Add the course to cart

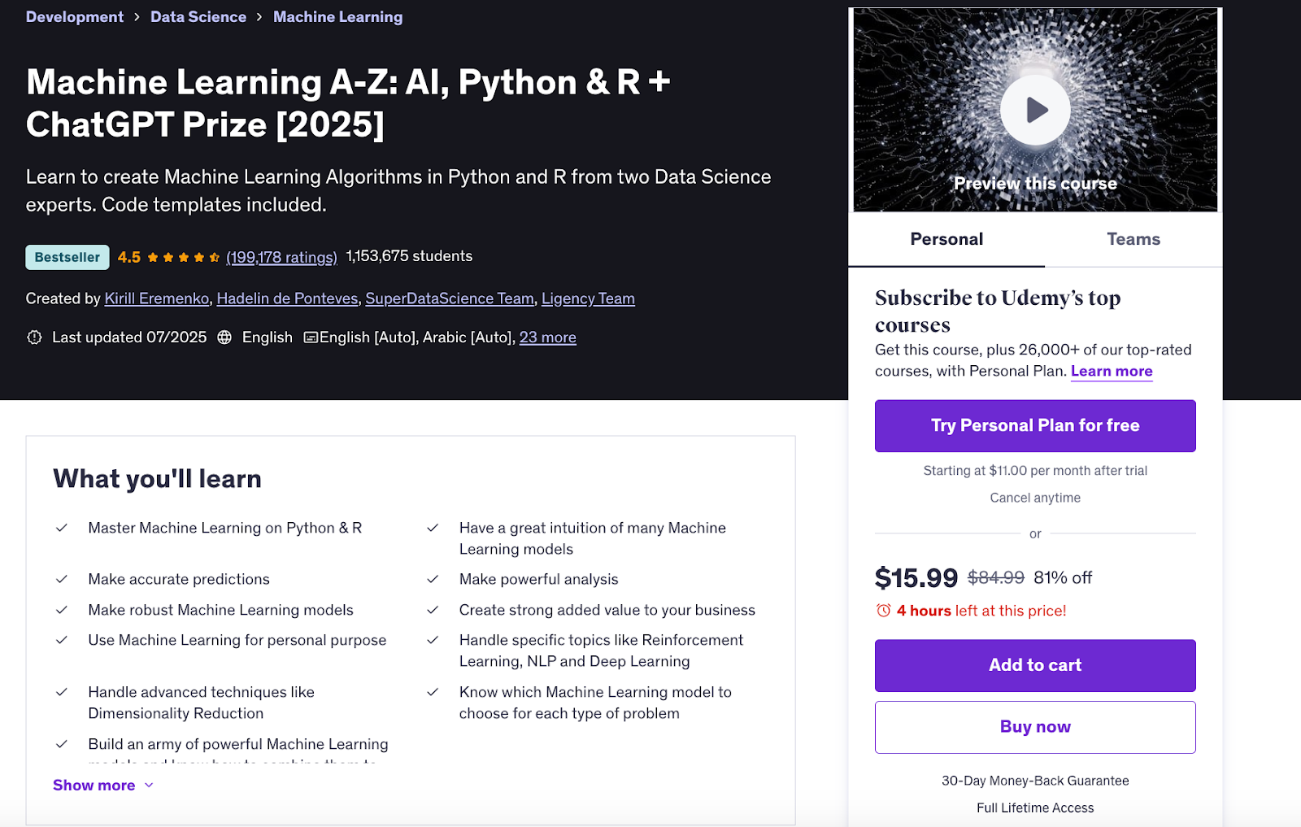(1034, 665)
